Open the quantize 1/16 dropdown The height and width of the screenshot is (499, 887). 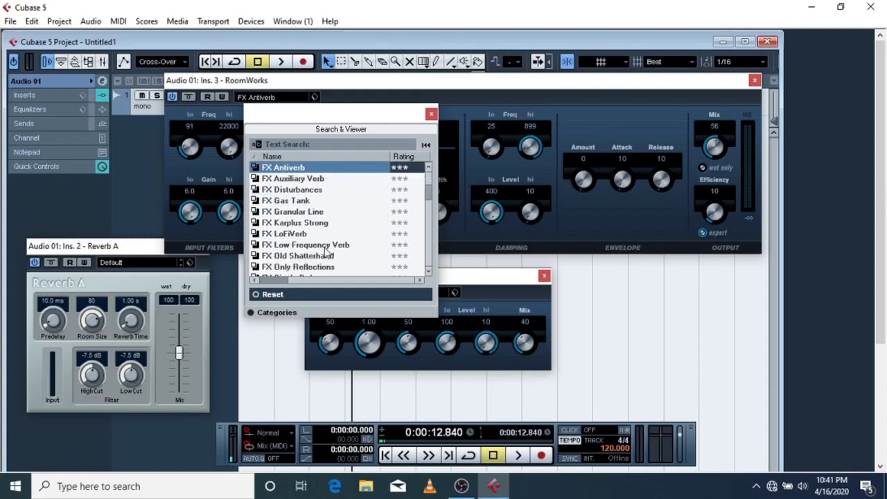[x=741, y=62]
